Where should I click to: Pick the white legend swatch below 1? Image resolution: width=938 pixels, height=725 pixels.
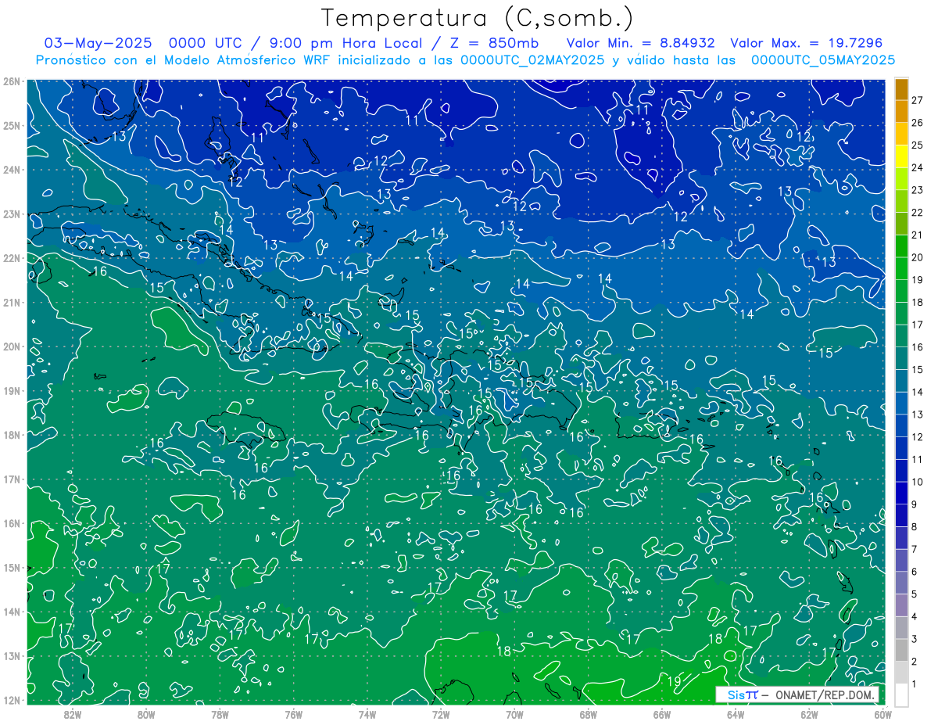click(x=901, y=694)
